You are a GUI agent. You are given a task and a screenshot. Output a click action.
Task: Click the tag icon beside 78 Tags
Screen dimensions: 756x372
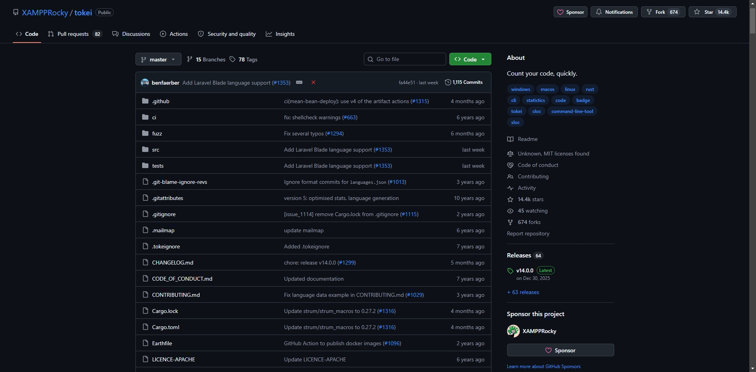(233, 59)
